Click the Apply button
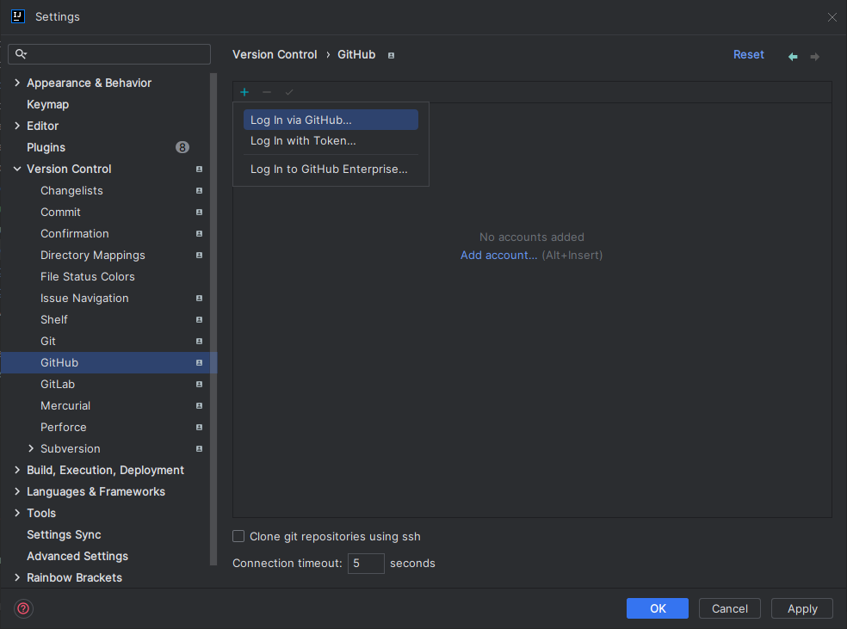 (802, 608)
